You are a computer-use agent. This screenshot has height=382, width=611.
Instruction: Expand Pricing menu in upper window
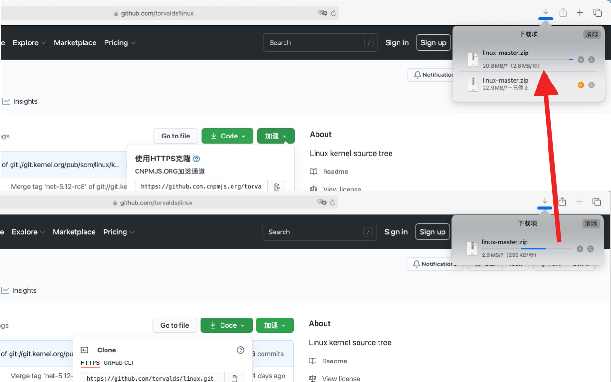pyautogui.click(x=120, y=42)
